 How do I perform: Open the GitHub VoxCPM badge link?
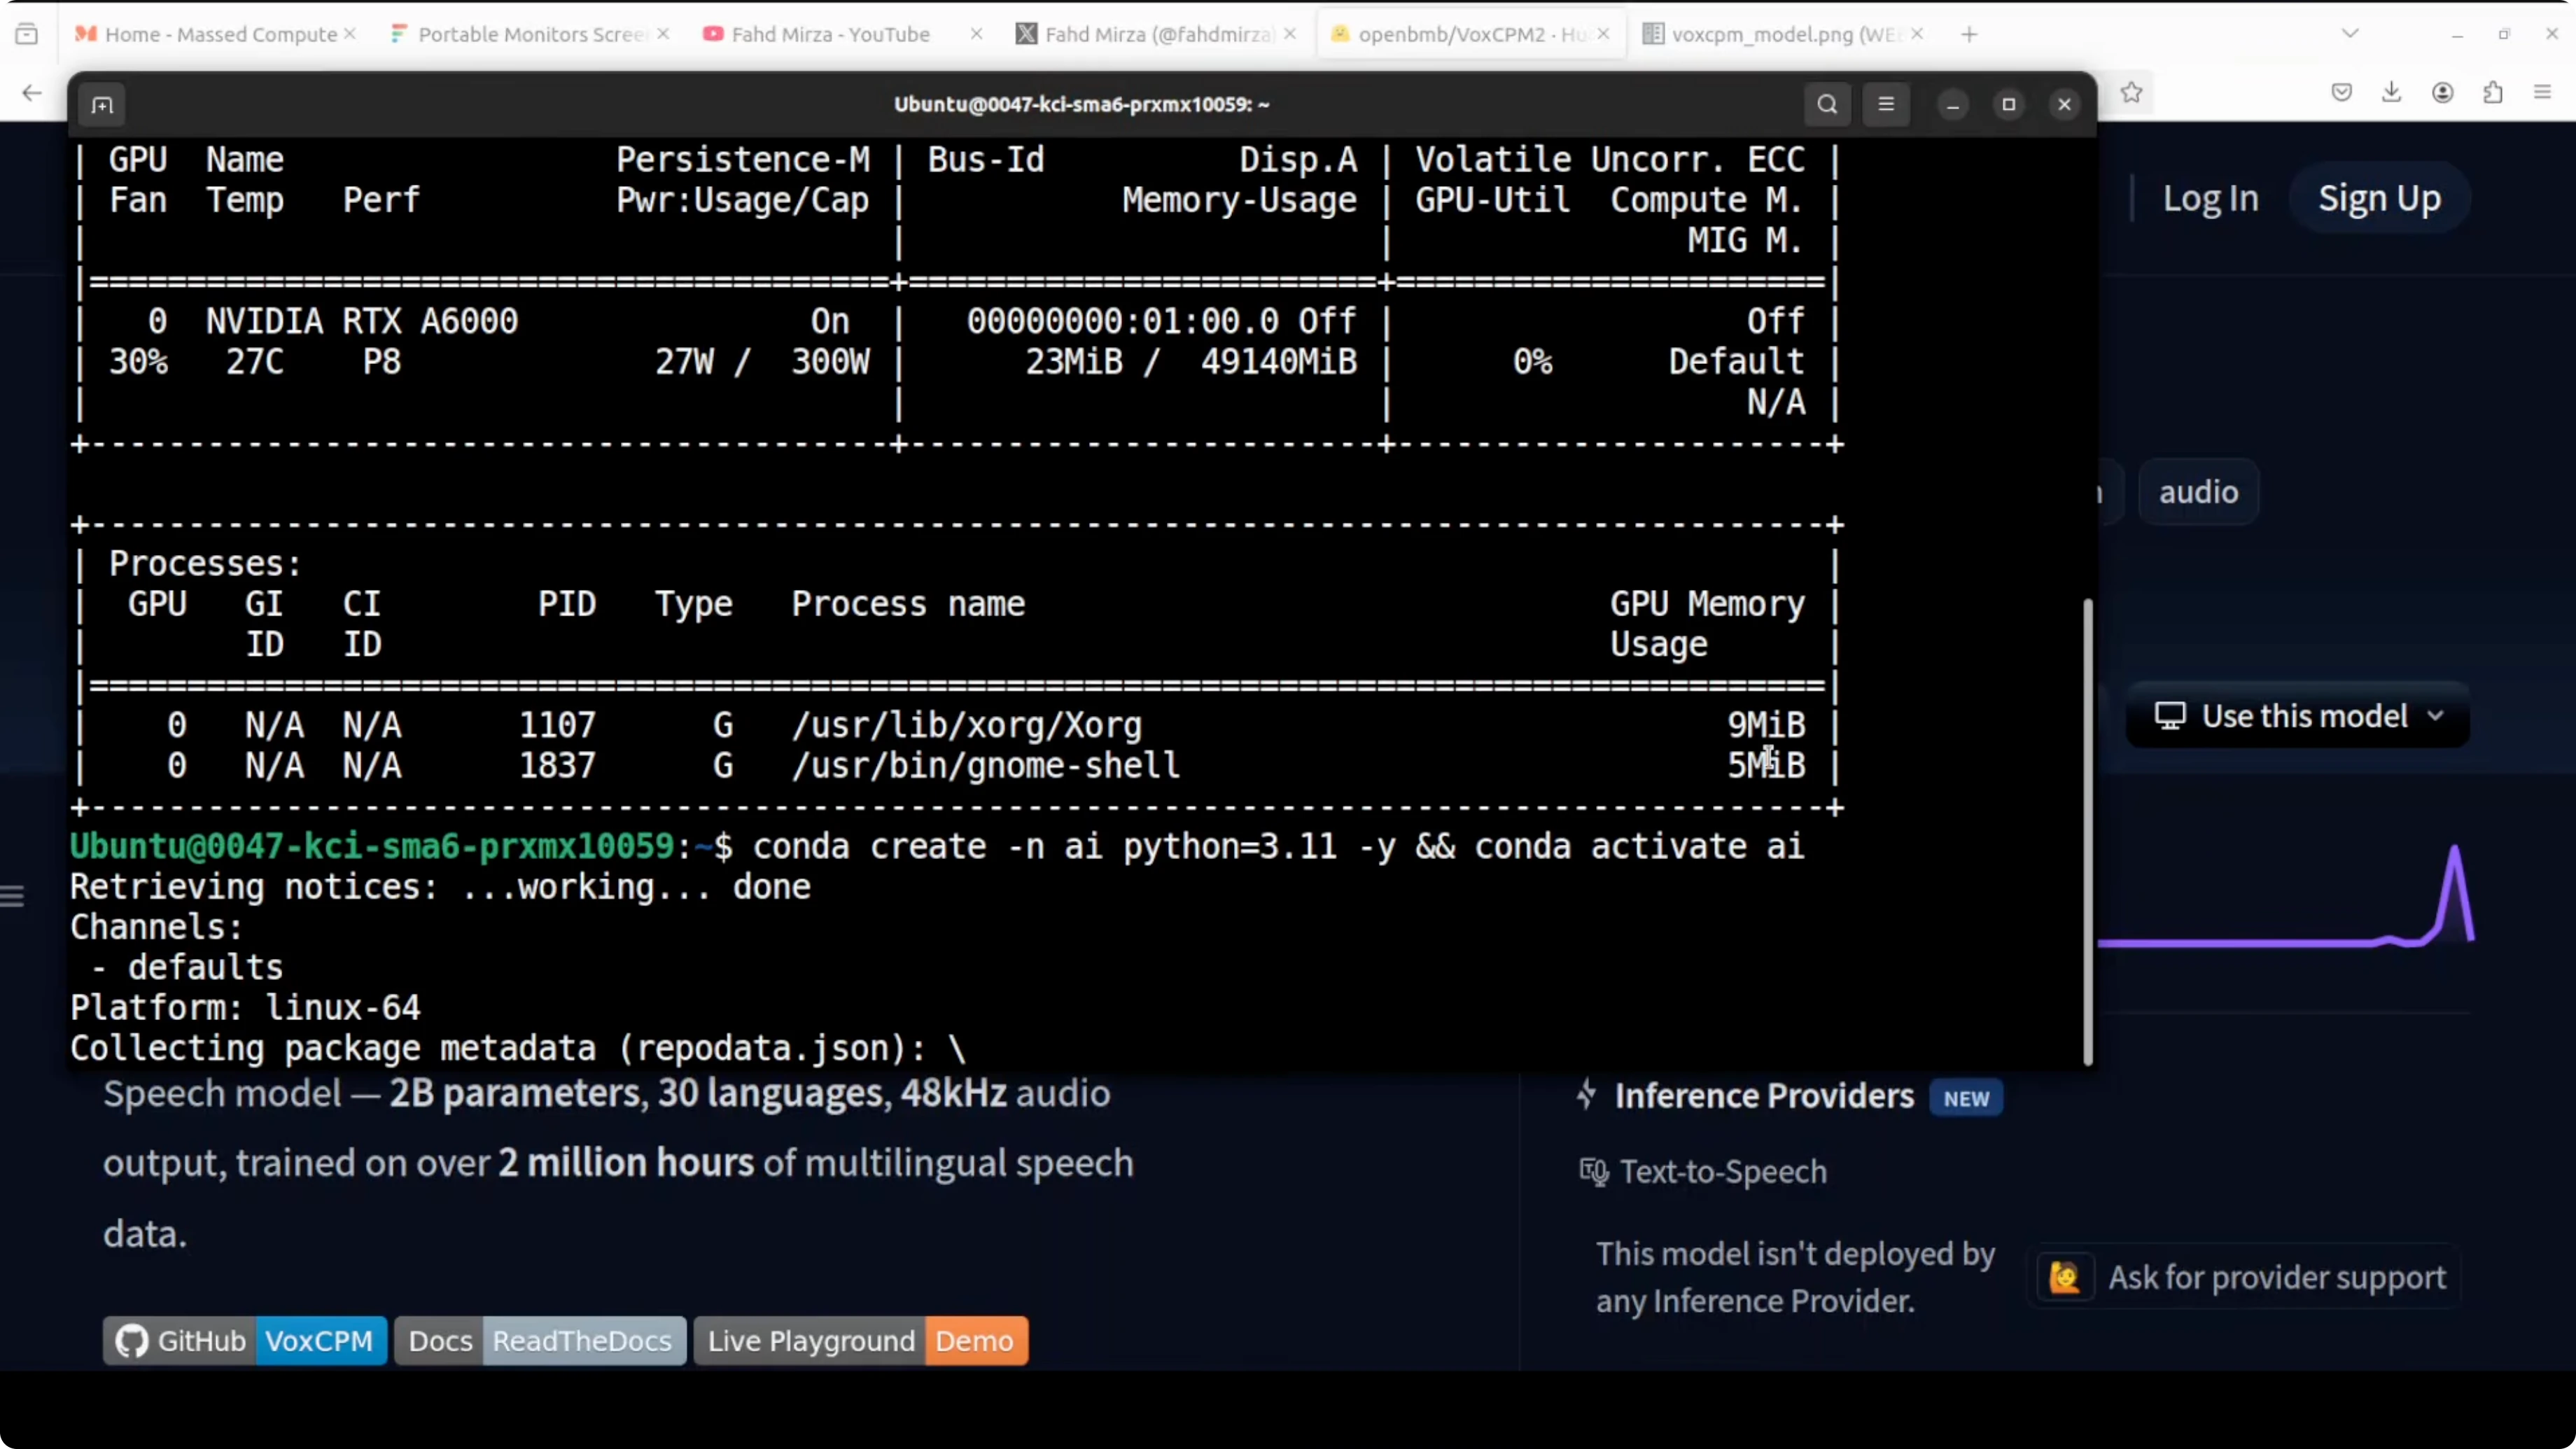pos(244,1340)
